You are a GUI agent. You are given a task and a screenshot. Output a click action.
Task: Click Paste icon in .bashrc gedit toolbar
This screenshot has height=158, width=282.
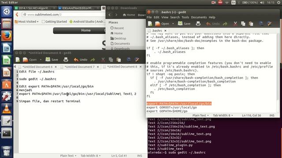click(x=251, y=24)
